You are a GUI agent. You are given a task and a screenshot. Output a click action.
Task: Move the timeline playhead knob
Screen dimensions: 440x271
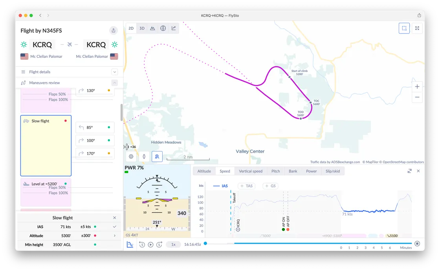pyautogui.click(x=205, y=243)
